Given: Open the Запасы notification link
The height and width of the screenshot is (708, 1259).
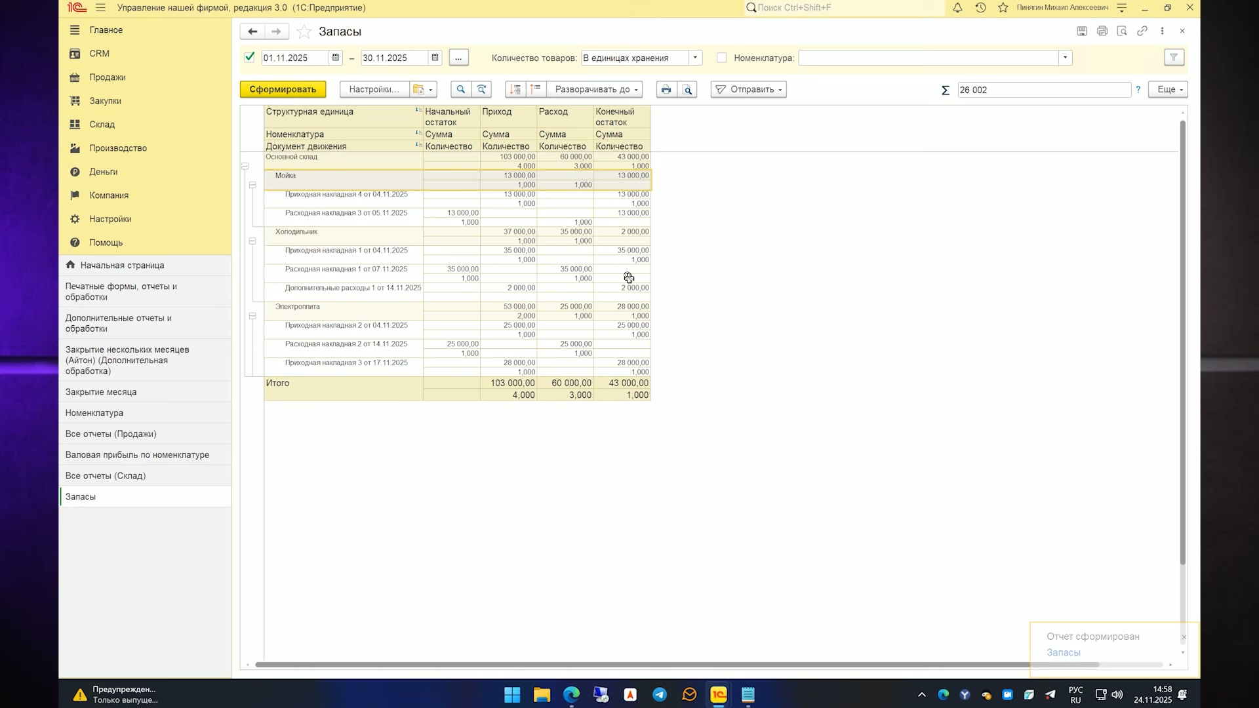Looking at the screenshot, I should 1063,653.
